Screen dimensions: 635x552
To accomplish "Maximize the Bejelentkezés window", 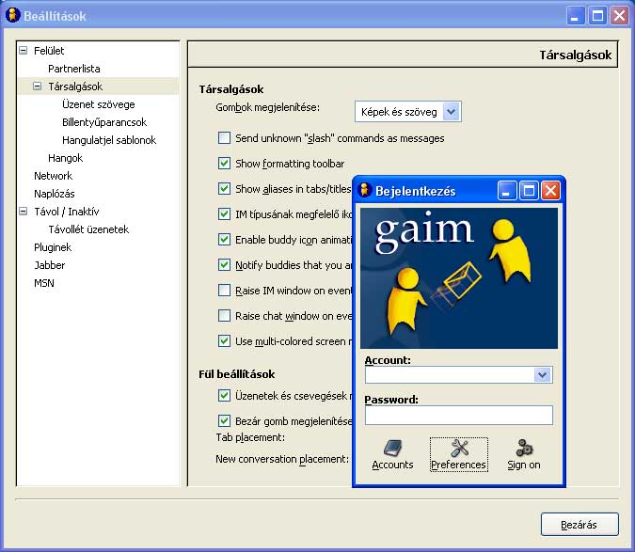I will pyautogui.click(x=529, y=190).
